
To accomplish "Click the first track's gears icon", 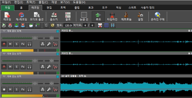I will (43, 44).
